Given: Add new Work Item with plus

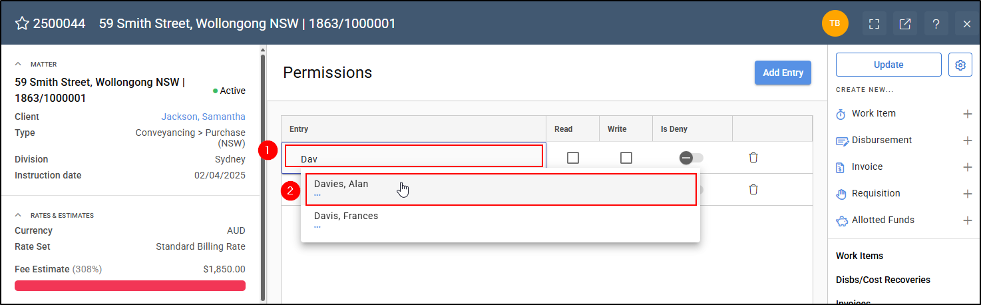Looking at the screenshot, I should (x=968, y=114).
